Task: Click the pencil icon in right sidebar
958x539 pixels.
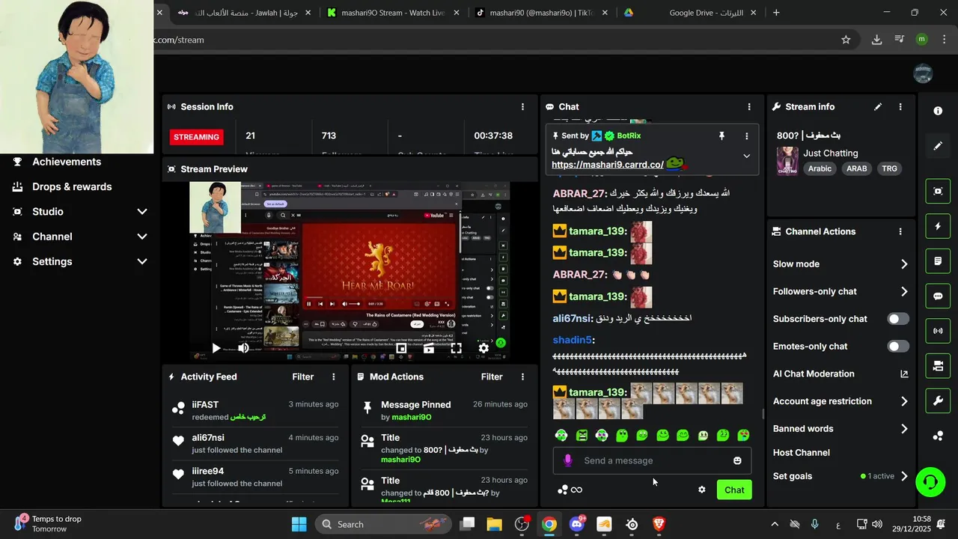Action: tap(938, 145)
